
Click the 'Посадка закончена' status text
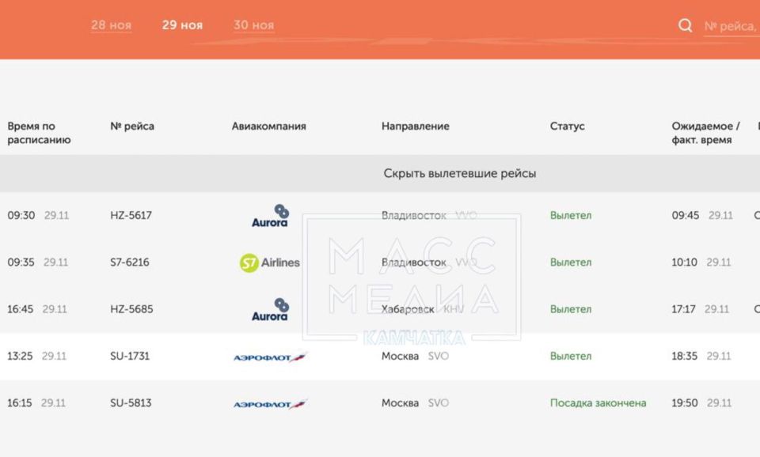click(x=597, y=402)
